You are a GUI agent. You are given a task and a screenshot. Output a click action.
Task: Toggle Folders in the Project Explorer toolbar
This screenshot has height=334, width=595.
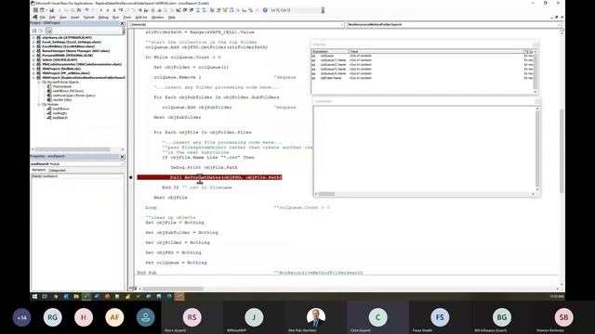click(48, 31)
